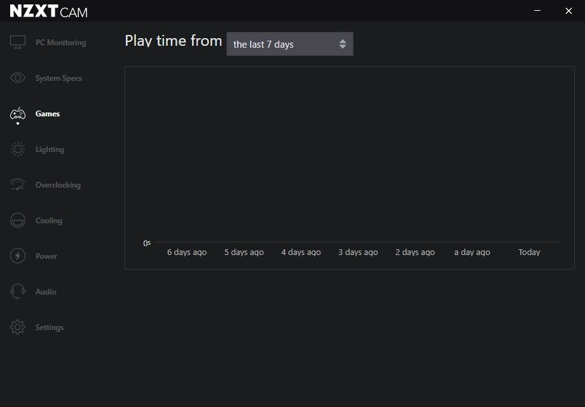
Task: Open the Cooling section label
Action: (x=49, y=221)
